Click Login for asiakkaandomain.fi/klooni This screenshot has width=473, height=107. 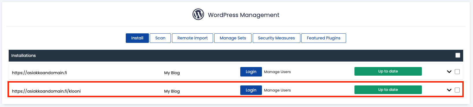[x=251, y=90]
